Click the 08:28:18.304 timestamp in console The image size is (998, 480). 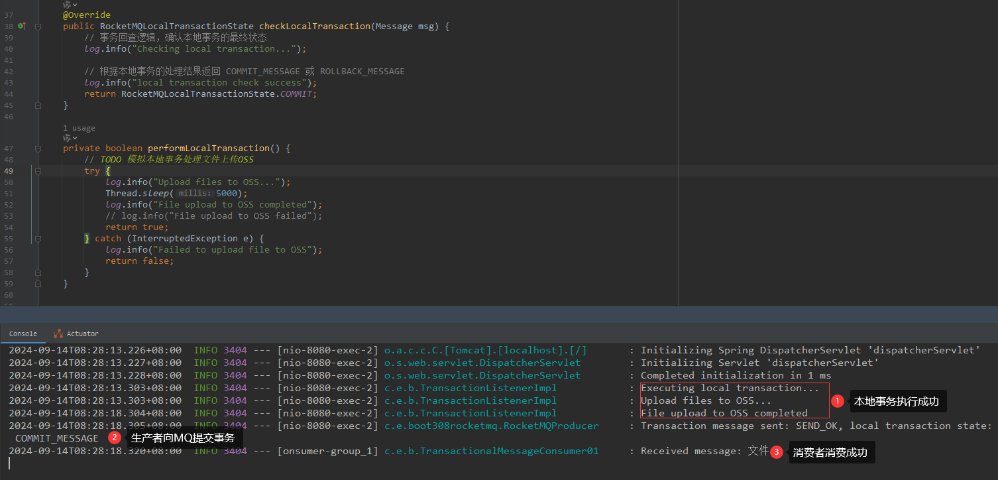95,413
